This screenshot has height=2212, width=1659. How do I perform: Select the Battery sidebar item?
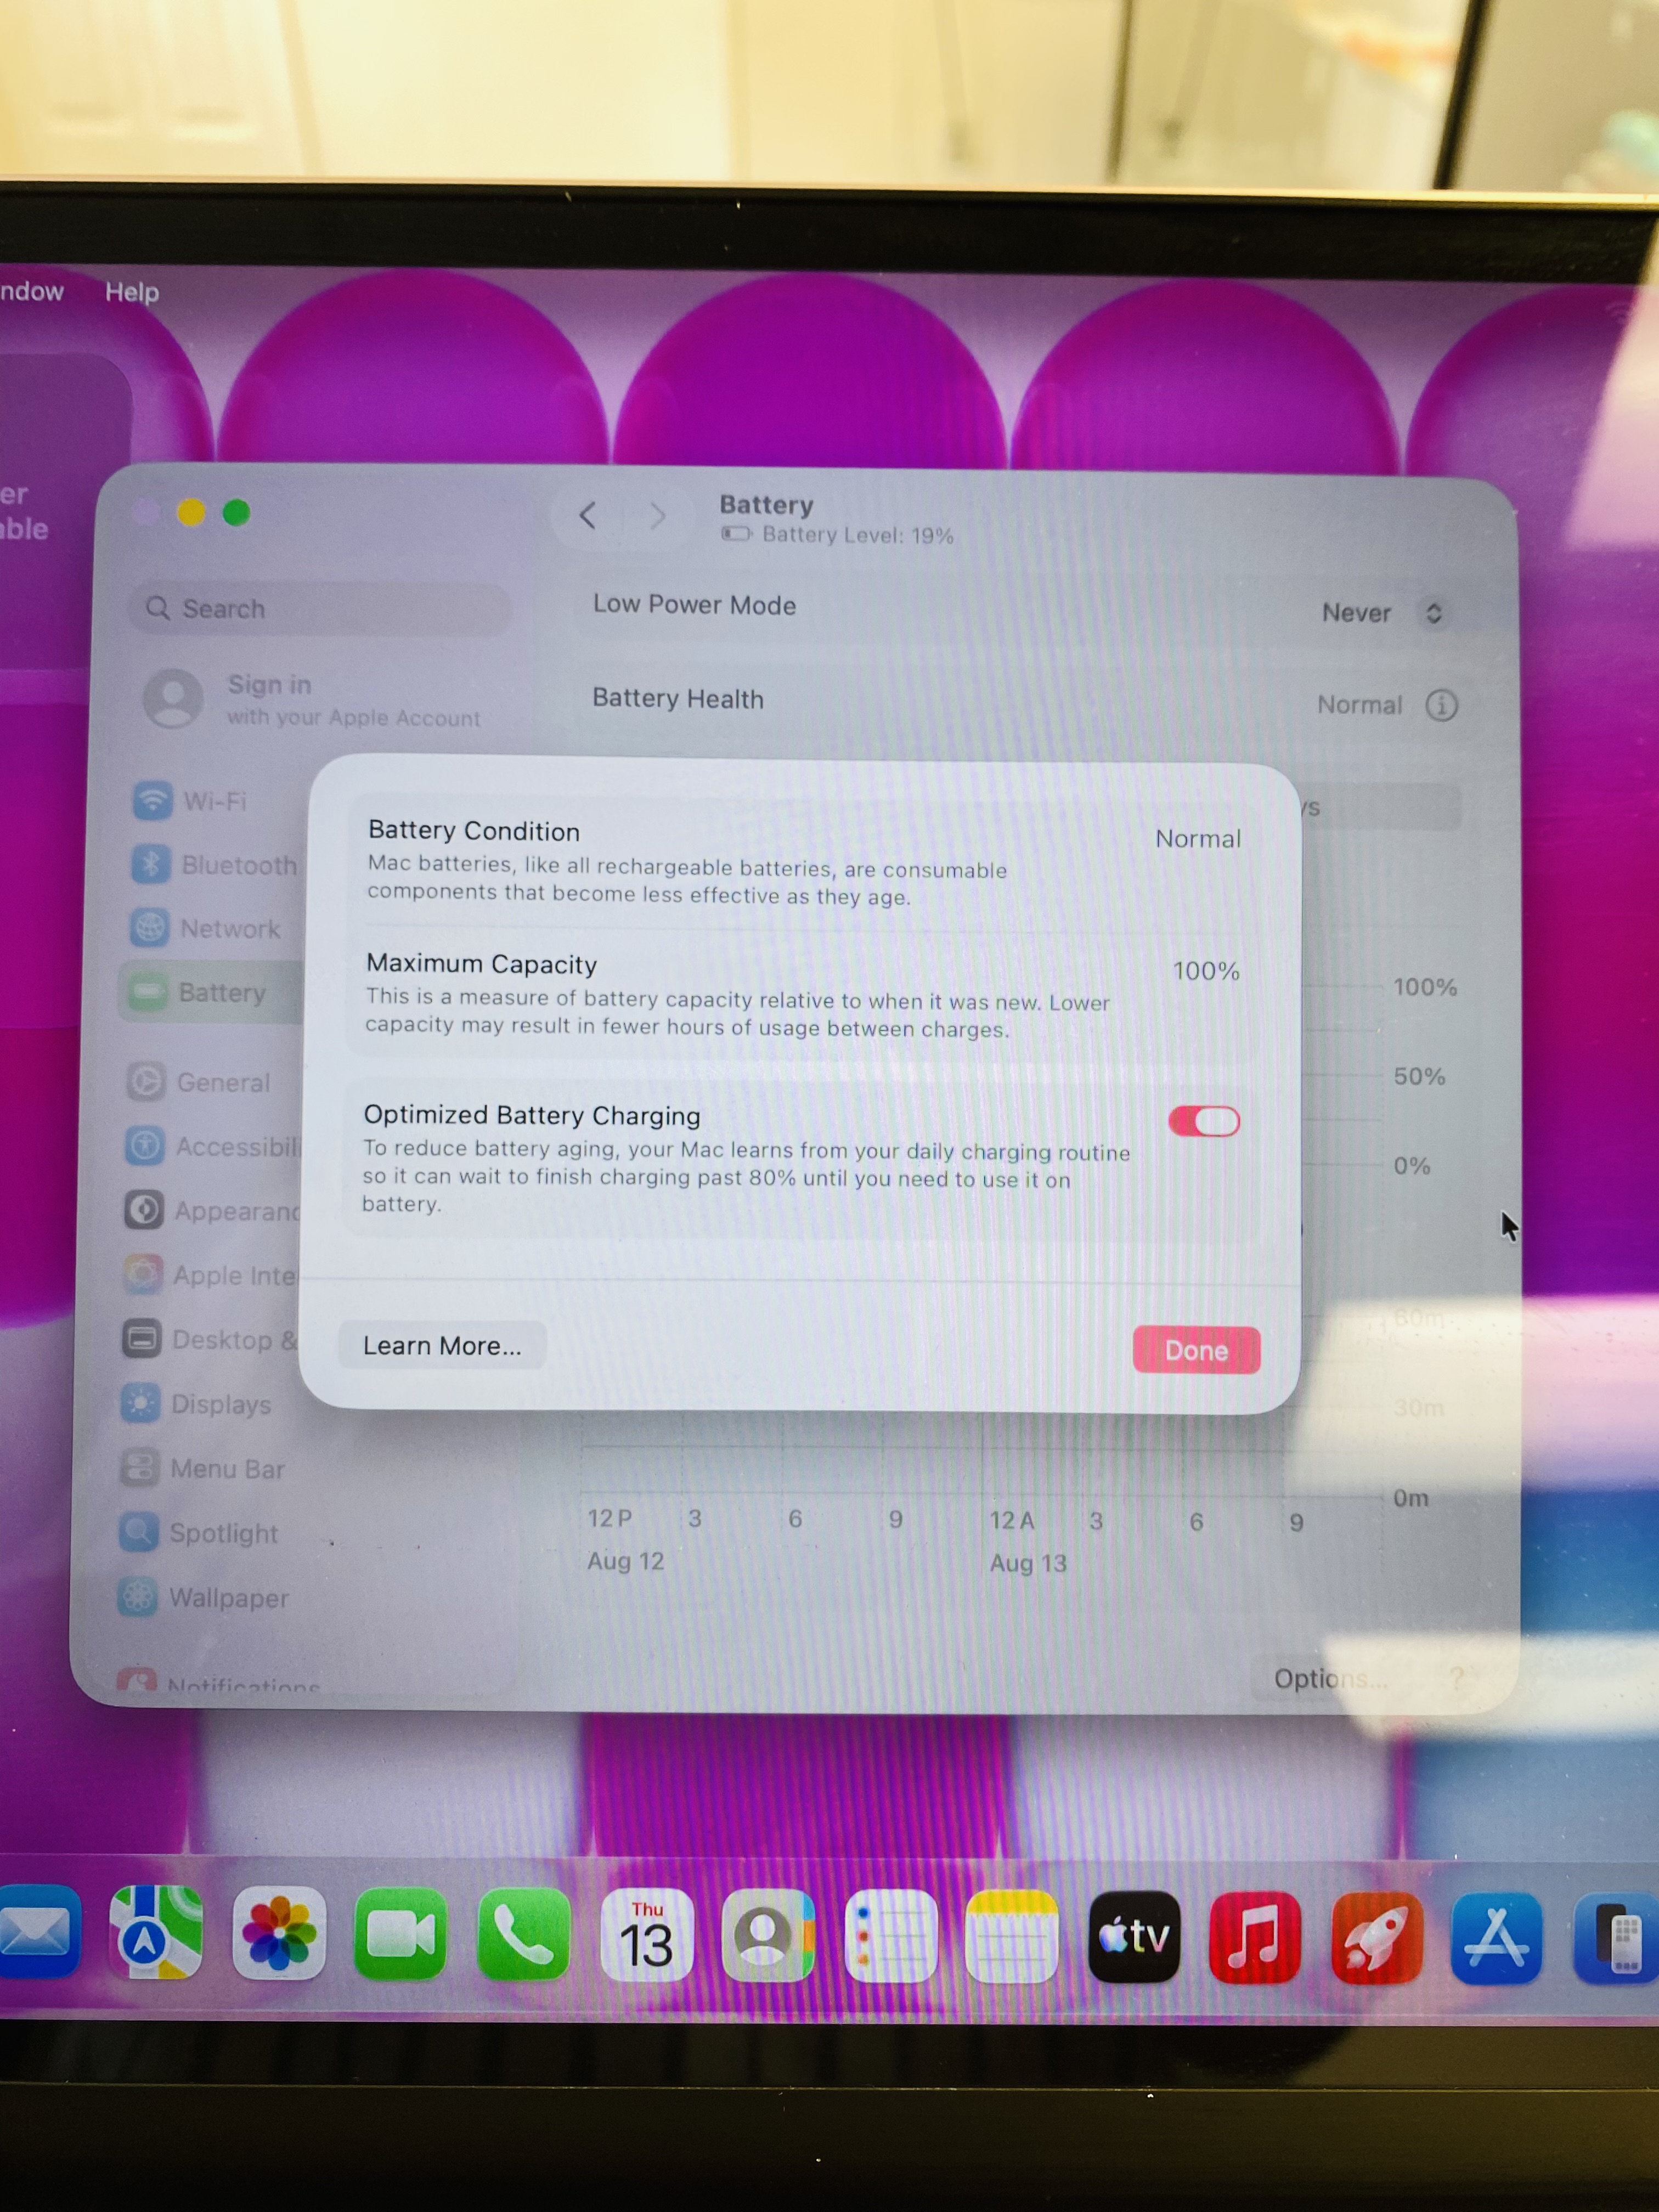point(210,992)
